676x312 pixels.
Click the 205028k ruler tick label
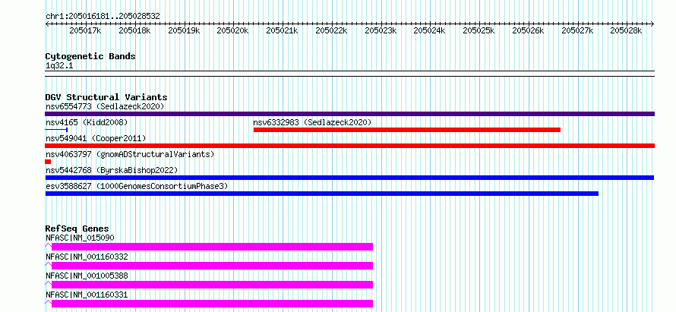click(626, 30)
